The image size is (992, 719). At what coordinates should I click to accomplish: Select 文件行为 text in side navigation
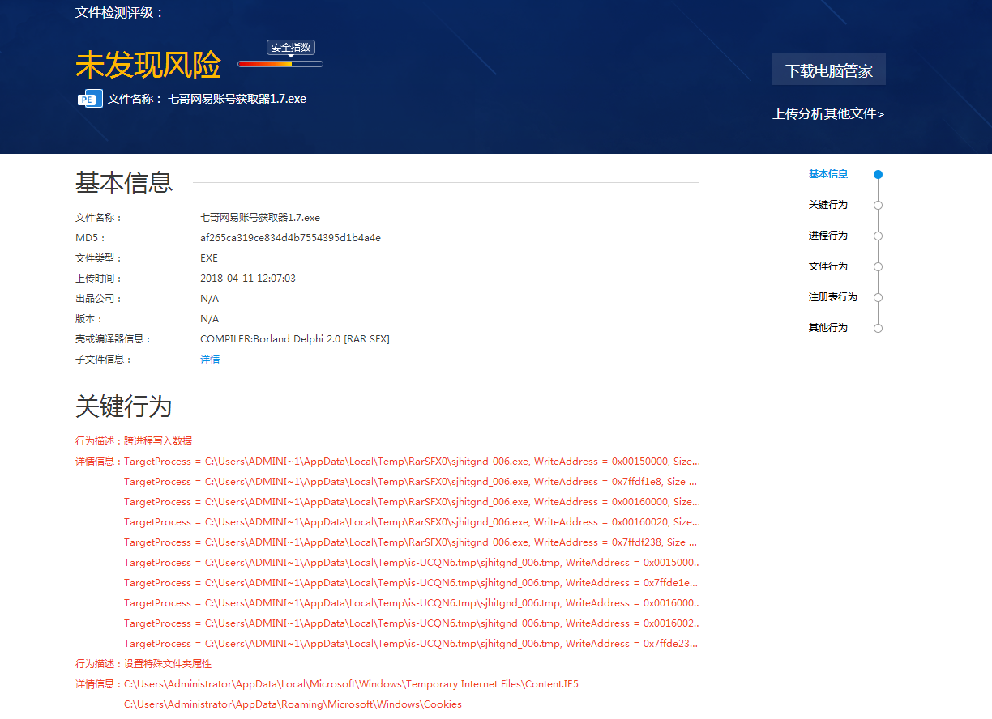point(827,266)
